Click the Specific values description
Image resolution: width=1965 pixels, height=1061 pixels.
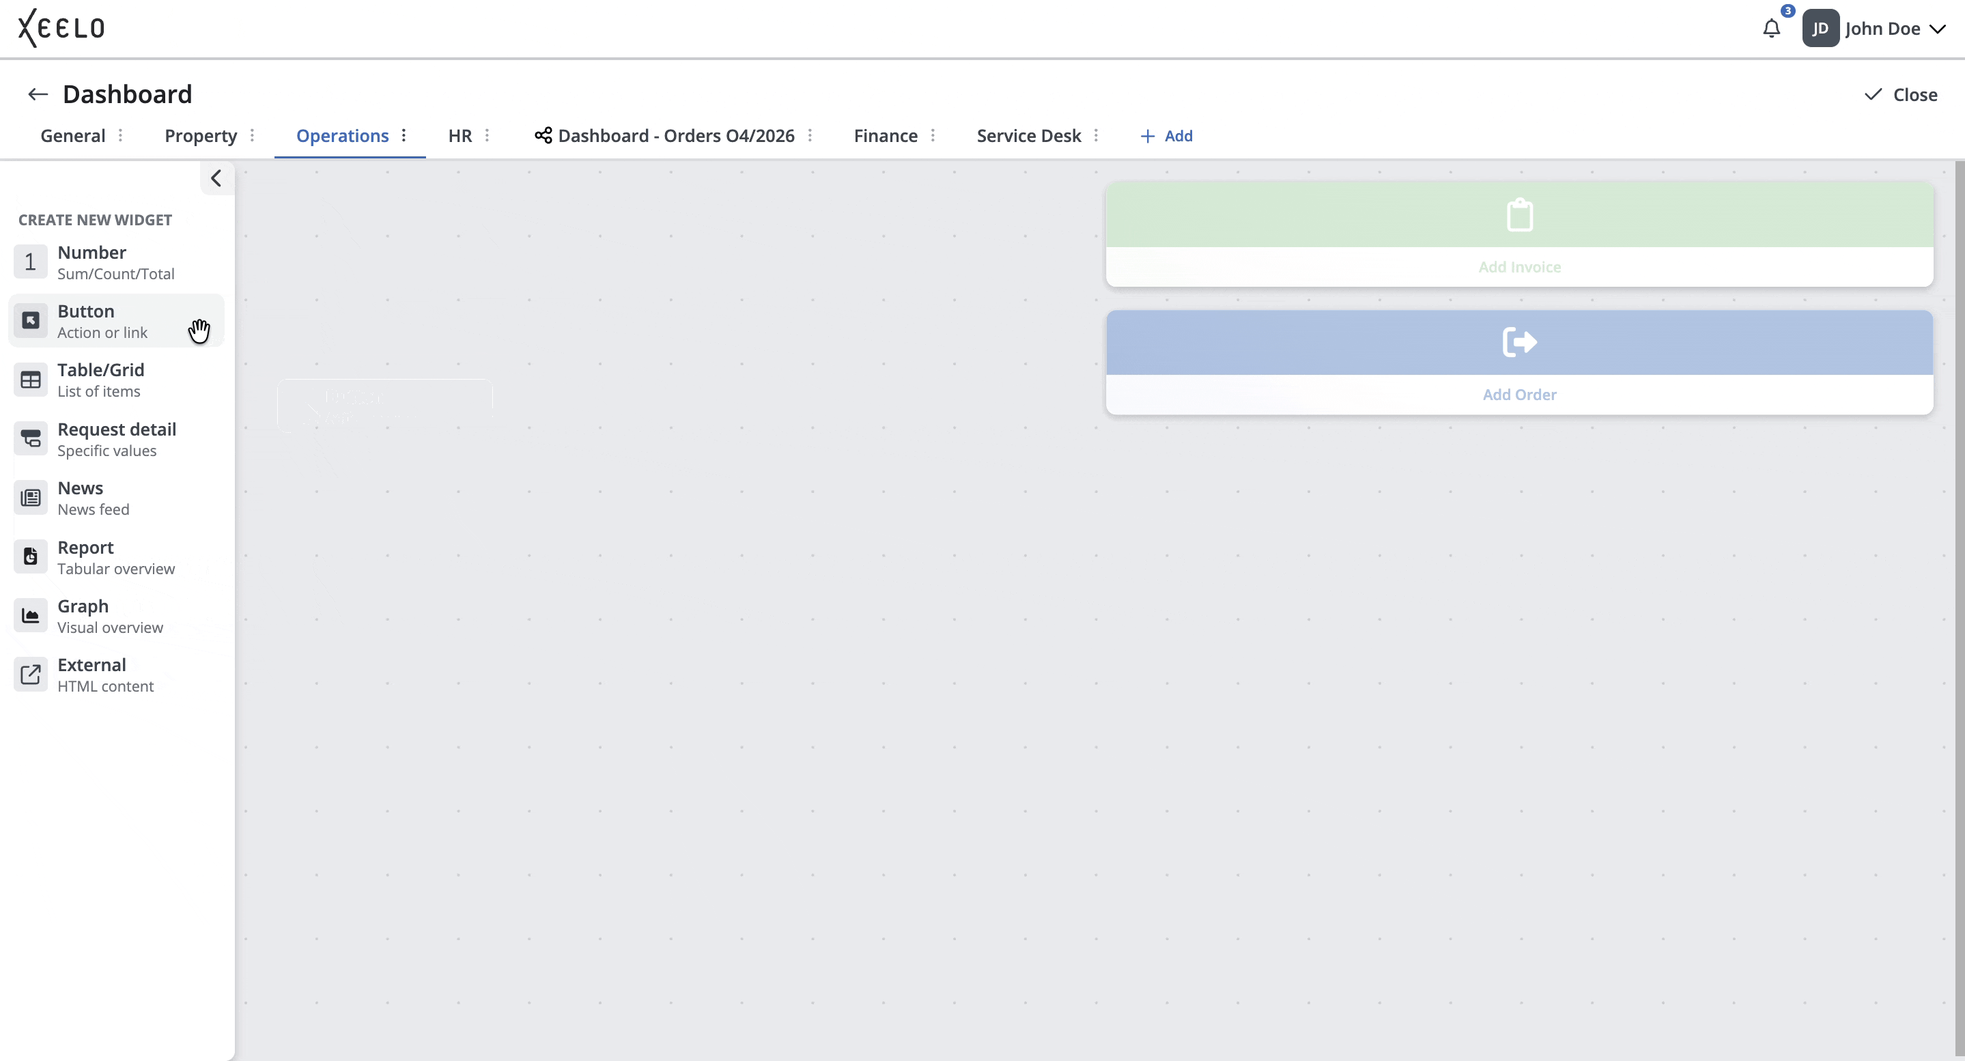coord(107,451)
